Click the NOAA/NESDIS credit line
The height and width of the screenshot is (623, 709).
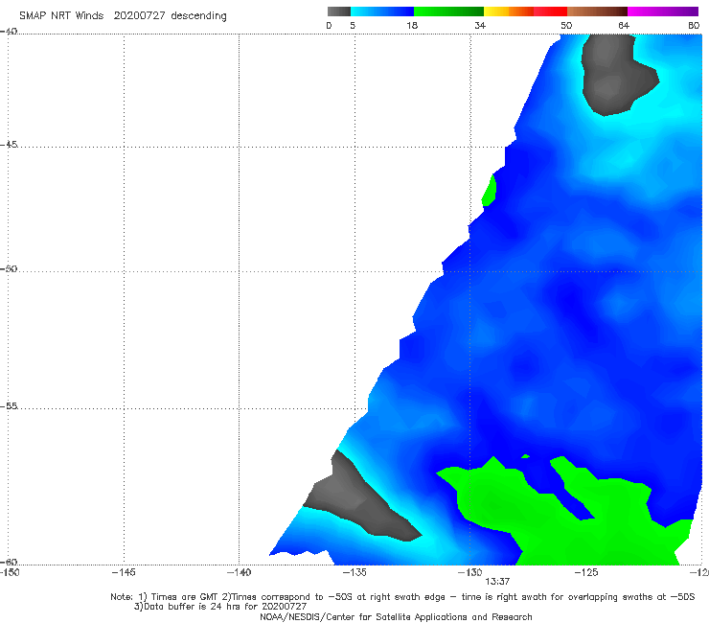396,616
